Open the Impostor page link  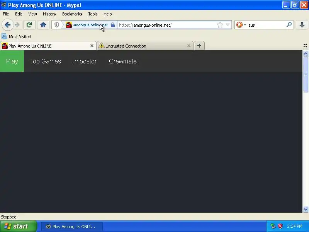point(85,61)
